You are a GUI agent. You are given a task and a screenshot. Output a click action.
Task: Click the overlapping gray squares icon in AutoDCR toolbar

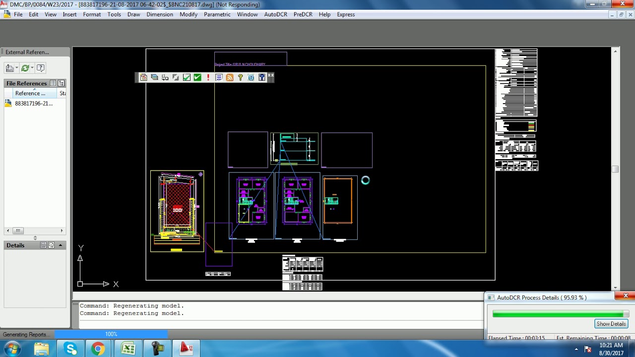pos(176,77)
